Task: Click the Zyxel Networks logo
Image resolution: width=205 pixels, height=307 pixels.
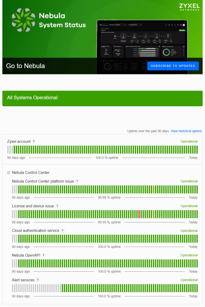Action: [x=189, y=7]
